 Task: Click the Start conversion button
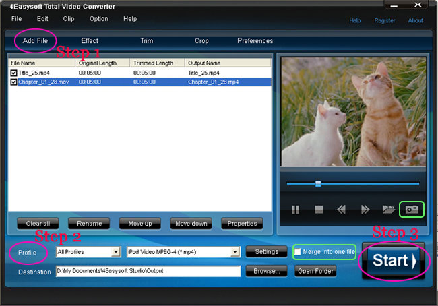[394, 261]
